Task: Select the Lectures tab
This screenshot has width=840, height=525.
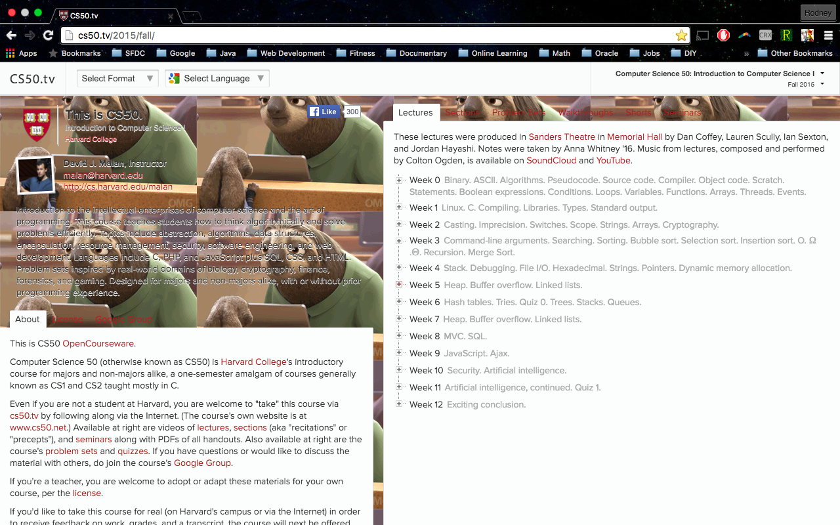Action: (x=415, y=112)
